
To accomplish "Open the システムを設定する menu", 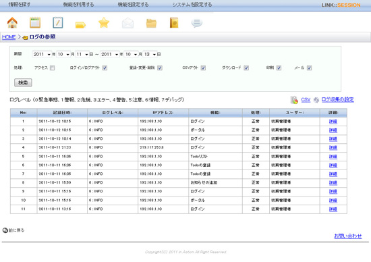I will (x=192, y=5).
